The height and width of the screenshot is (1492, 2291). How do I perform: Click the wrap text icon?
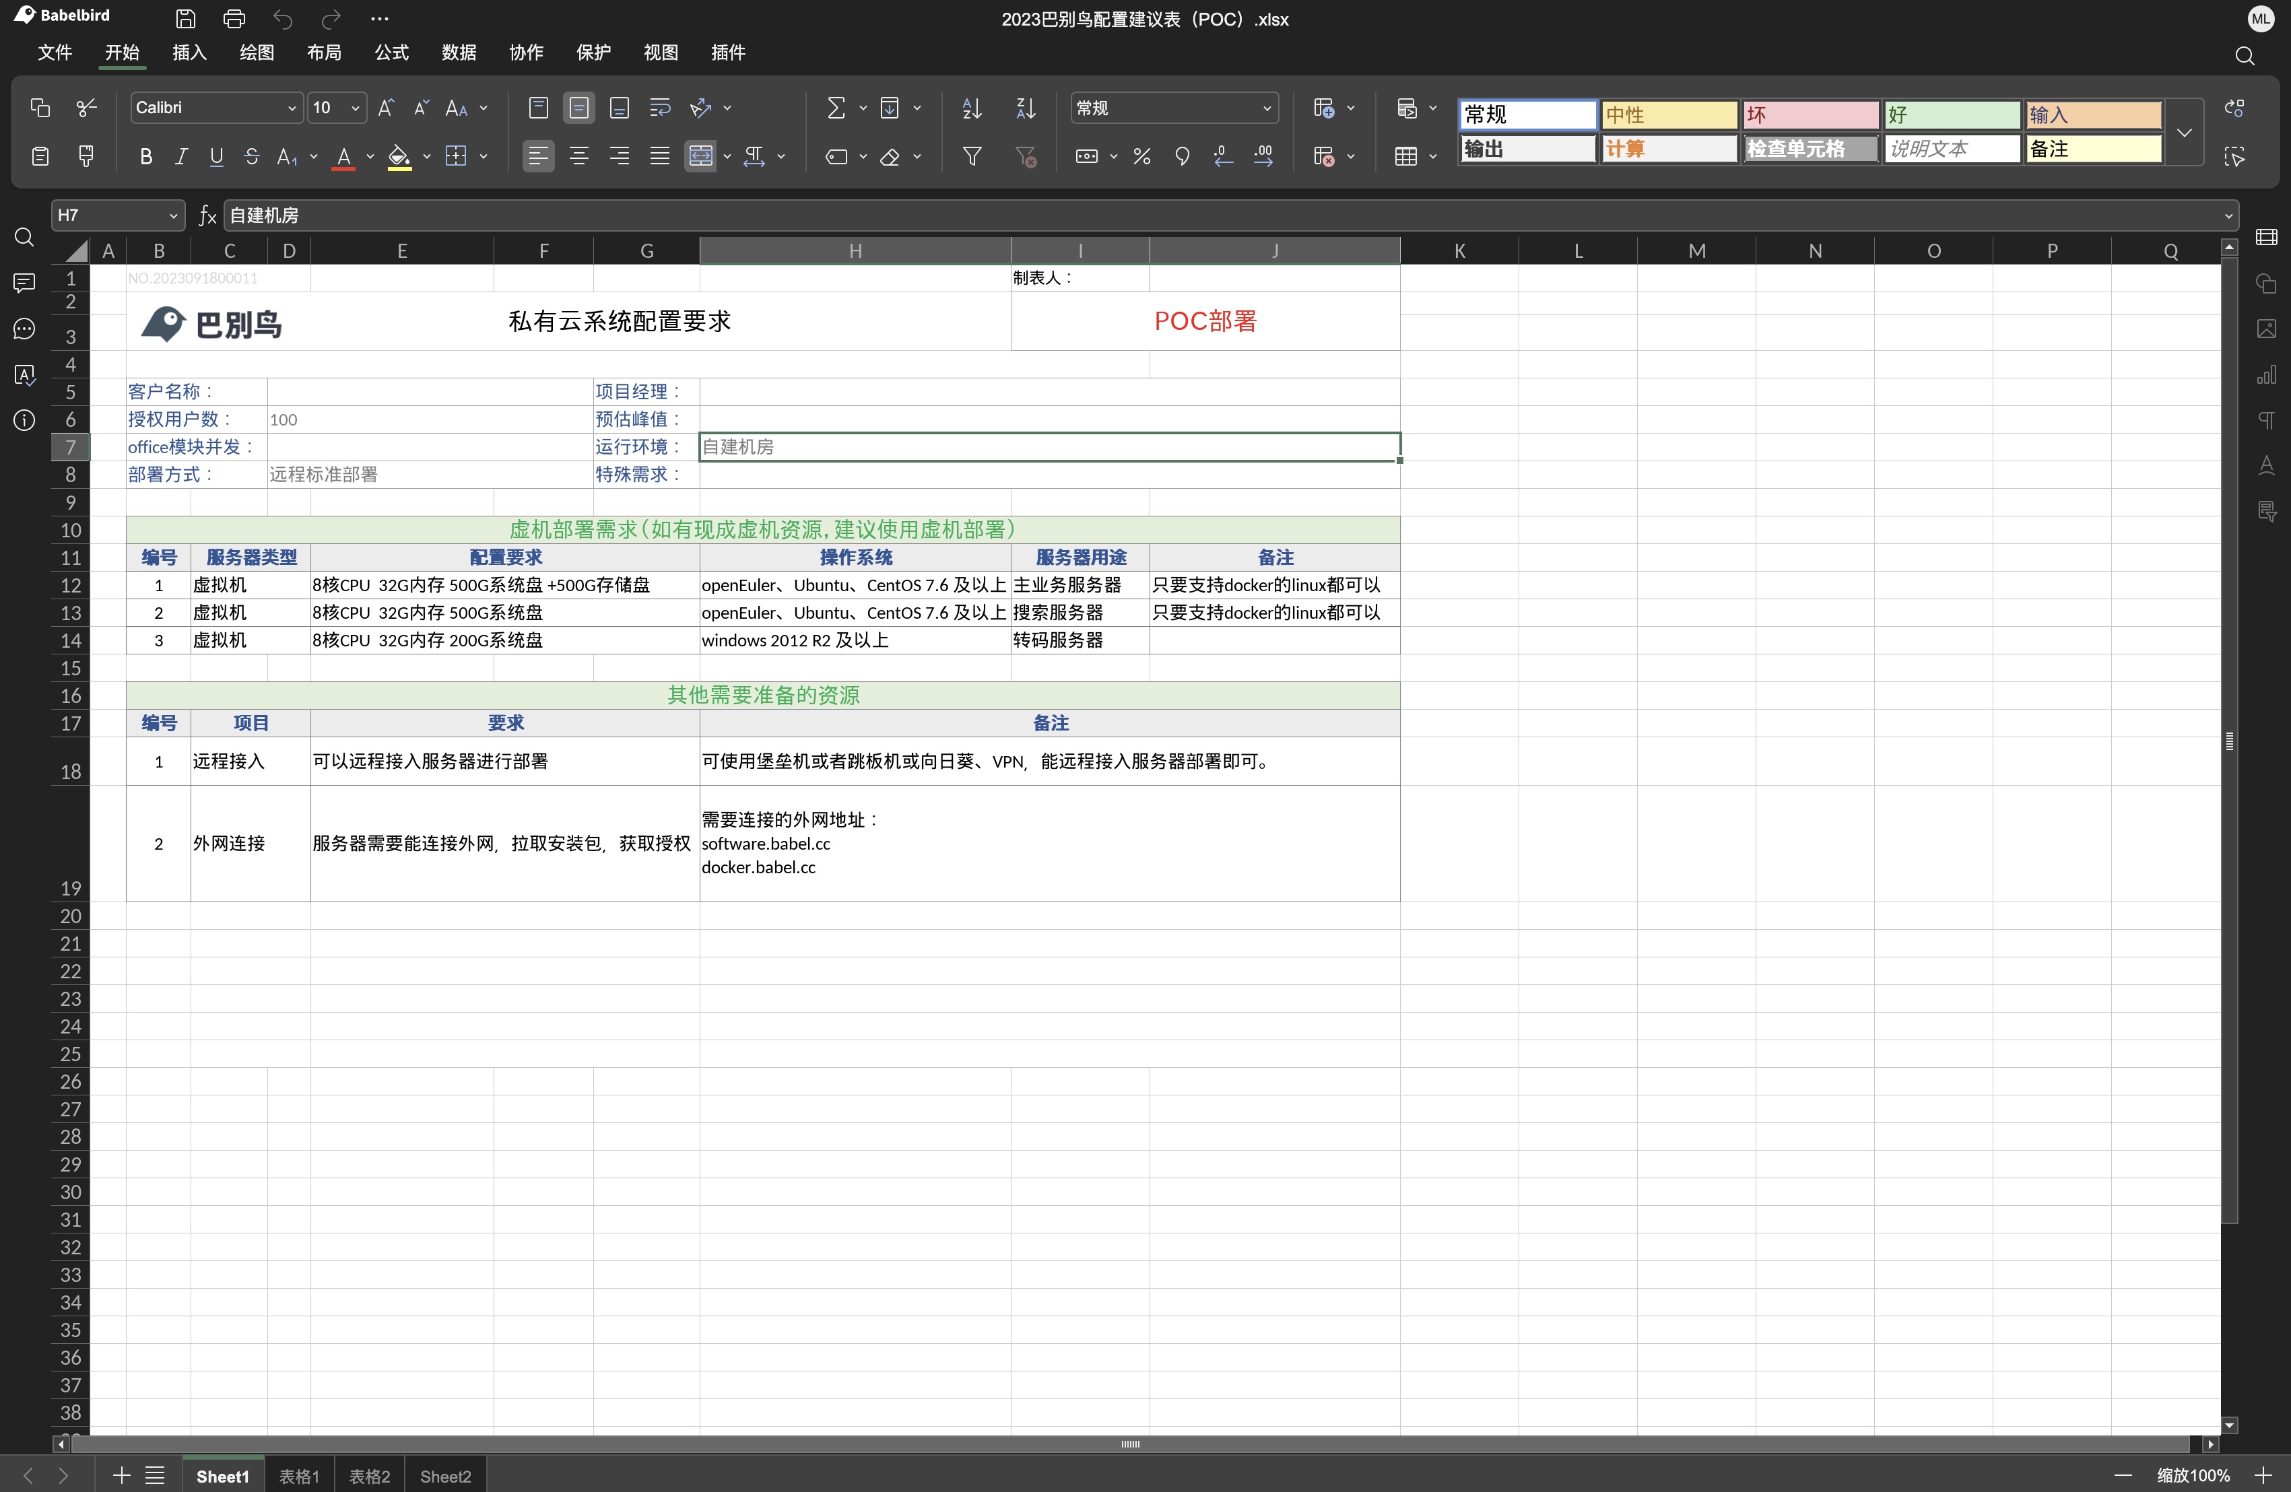click(x=661, y=108)
